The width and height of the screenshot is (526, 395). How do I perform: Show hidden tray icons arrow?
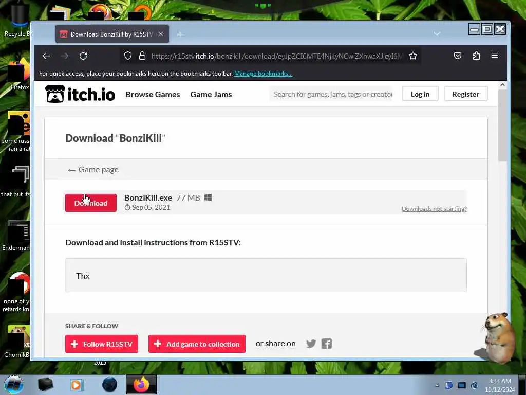437,385
